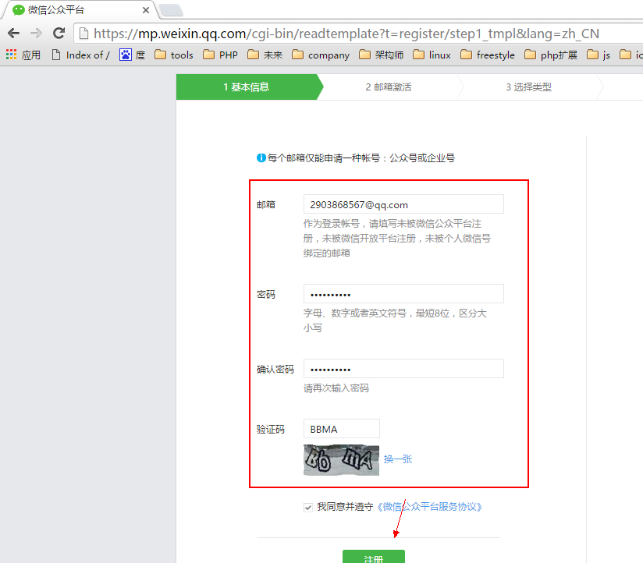Open the 'Index of /' bookmark
This screenshot has width=643, height=563.
(80, 55)
